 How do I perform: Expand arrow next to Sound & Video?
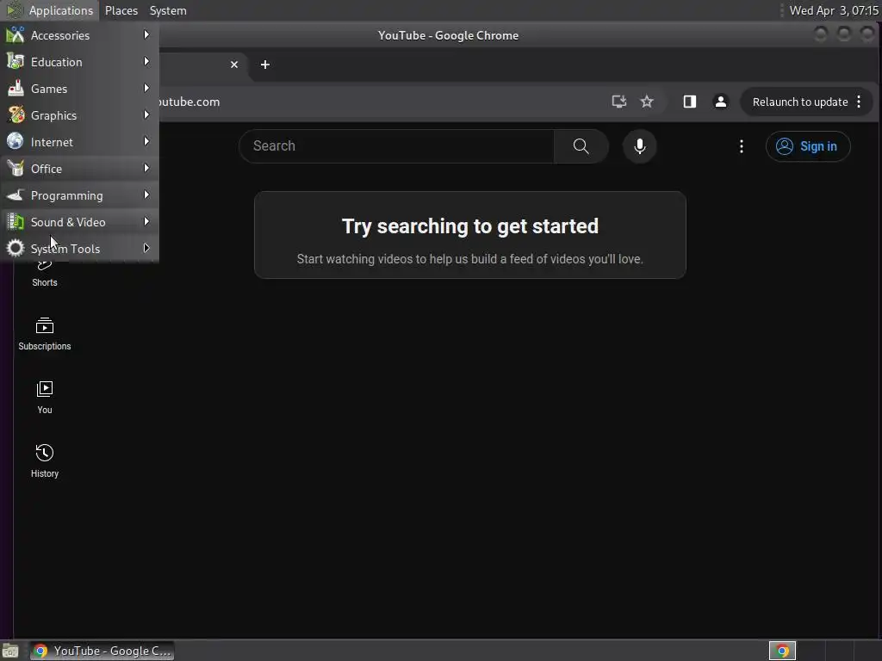click(146, 221)
